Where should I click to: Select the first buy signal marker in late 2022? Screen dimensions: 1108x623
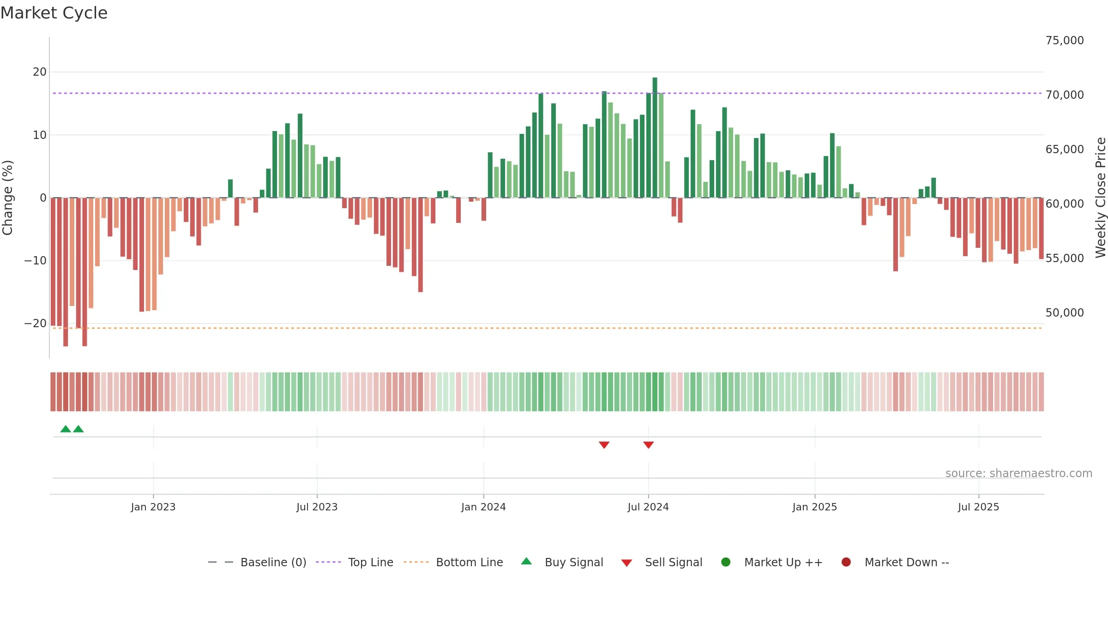click(x=66, y=429)
